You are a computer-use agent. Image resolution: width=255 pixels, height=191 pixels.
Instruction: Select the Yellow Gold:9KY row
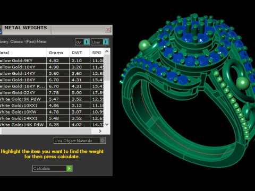(52, 60)
